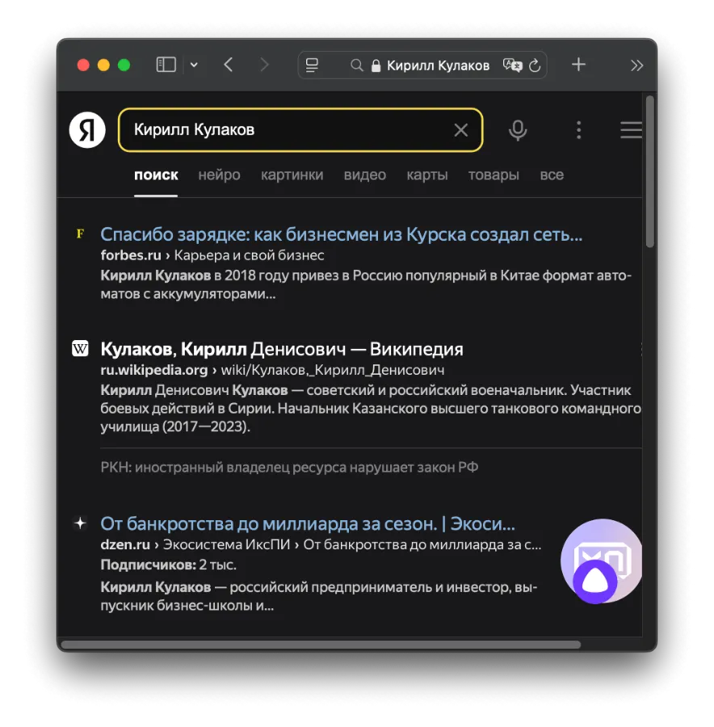Click the Yandex logo icon
The height and width of the screenshot is (727, 714).
tap(87, 129)
